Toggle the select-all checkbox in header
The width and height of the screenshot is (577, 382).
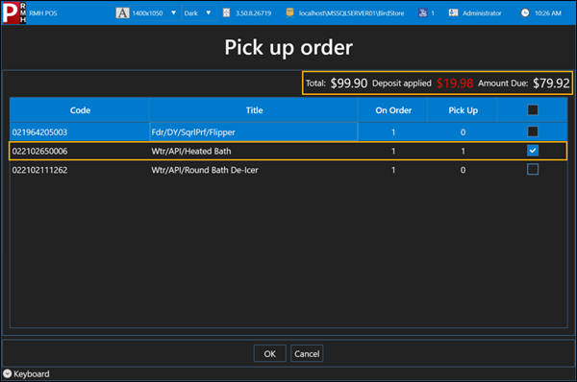[533, 109]
